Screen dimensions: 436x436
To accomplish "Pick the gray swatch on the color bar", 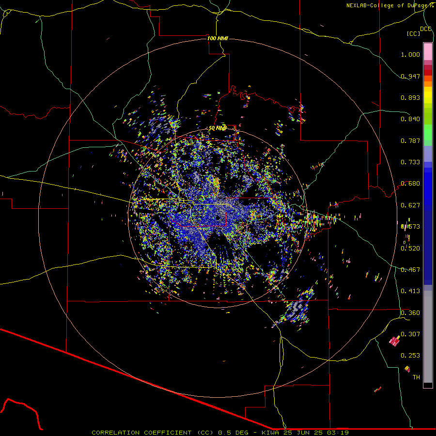I will tap(428, 337).
